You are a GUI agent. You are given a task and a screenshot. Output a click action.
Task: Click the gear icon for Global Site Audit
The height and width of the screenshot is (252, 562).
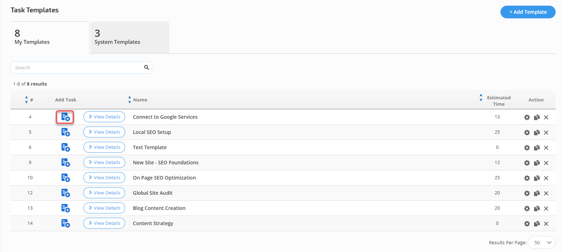(x=527, y=193)
